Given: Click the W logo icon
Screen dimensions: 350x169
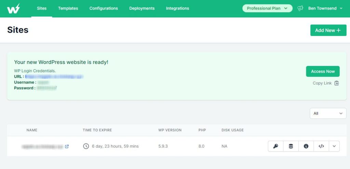Looking at the screenshot, I should point(13,9).
